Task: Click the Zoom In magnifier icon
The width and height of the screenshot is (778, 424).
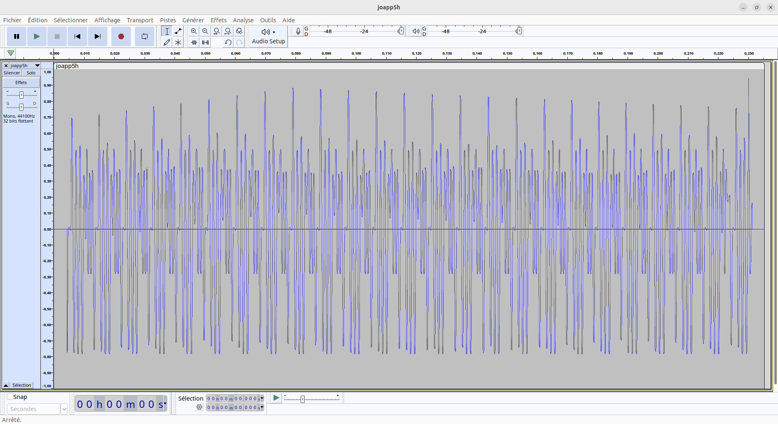Action: 194,31
